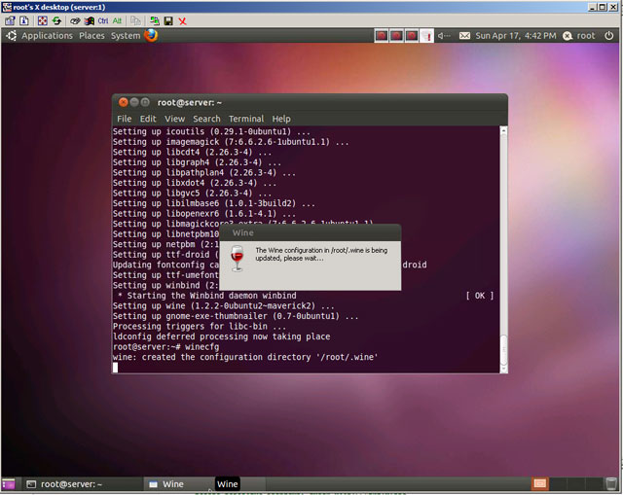Image resolution: width=623 pixels, height=495 pixels.
Task: Toggle the Ctrl key in VNC toolbar
Action: pos(103,21)
